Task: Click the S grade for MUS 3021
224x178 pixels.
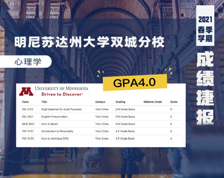Action: (171, 124)
